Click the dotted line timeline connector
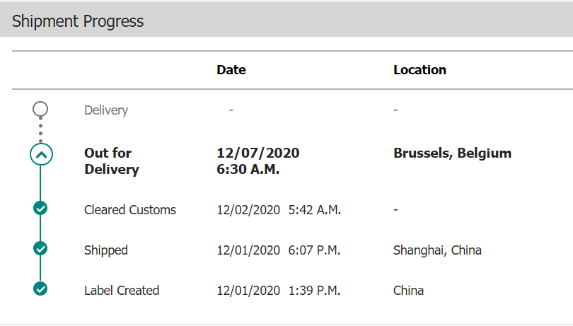The image size is (573, 326). coord(40,129)
